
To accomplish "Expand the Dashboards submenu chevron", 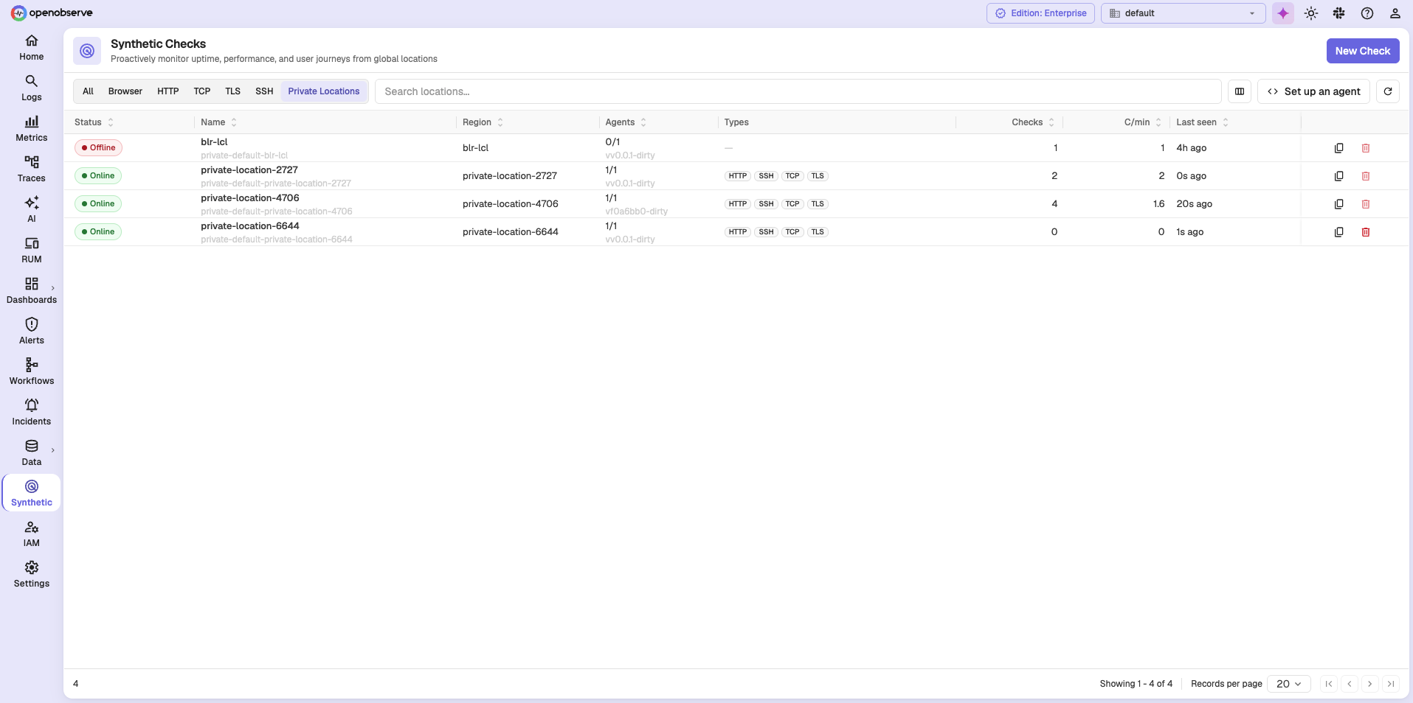I will [53, 288].
